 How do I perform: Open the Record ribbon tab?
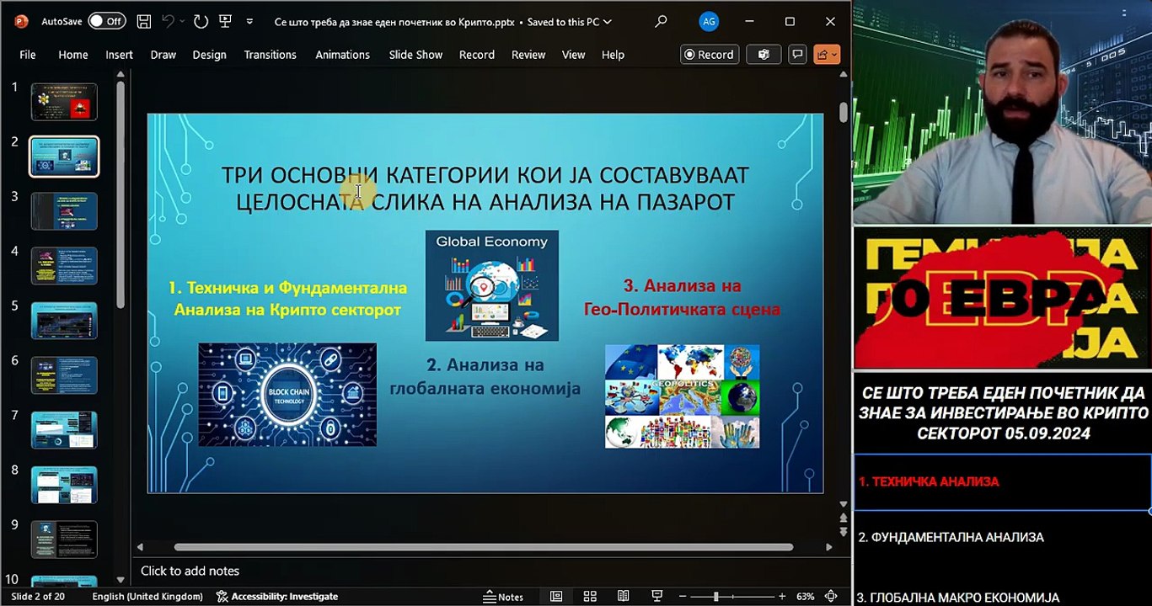click(x=477, y=55)
